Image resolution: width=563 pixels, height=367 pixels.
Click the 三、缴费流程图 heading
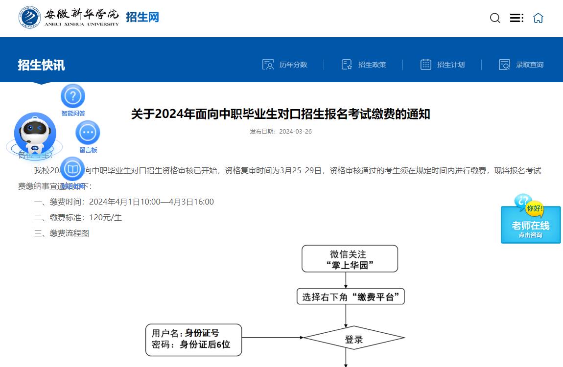61,233
